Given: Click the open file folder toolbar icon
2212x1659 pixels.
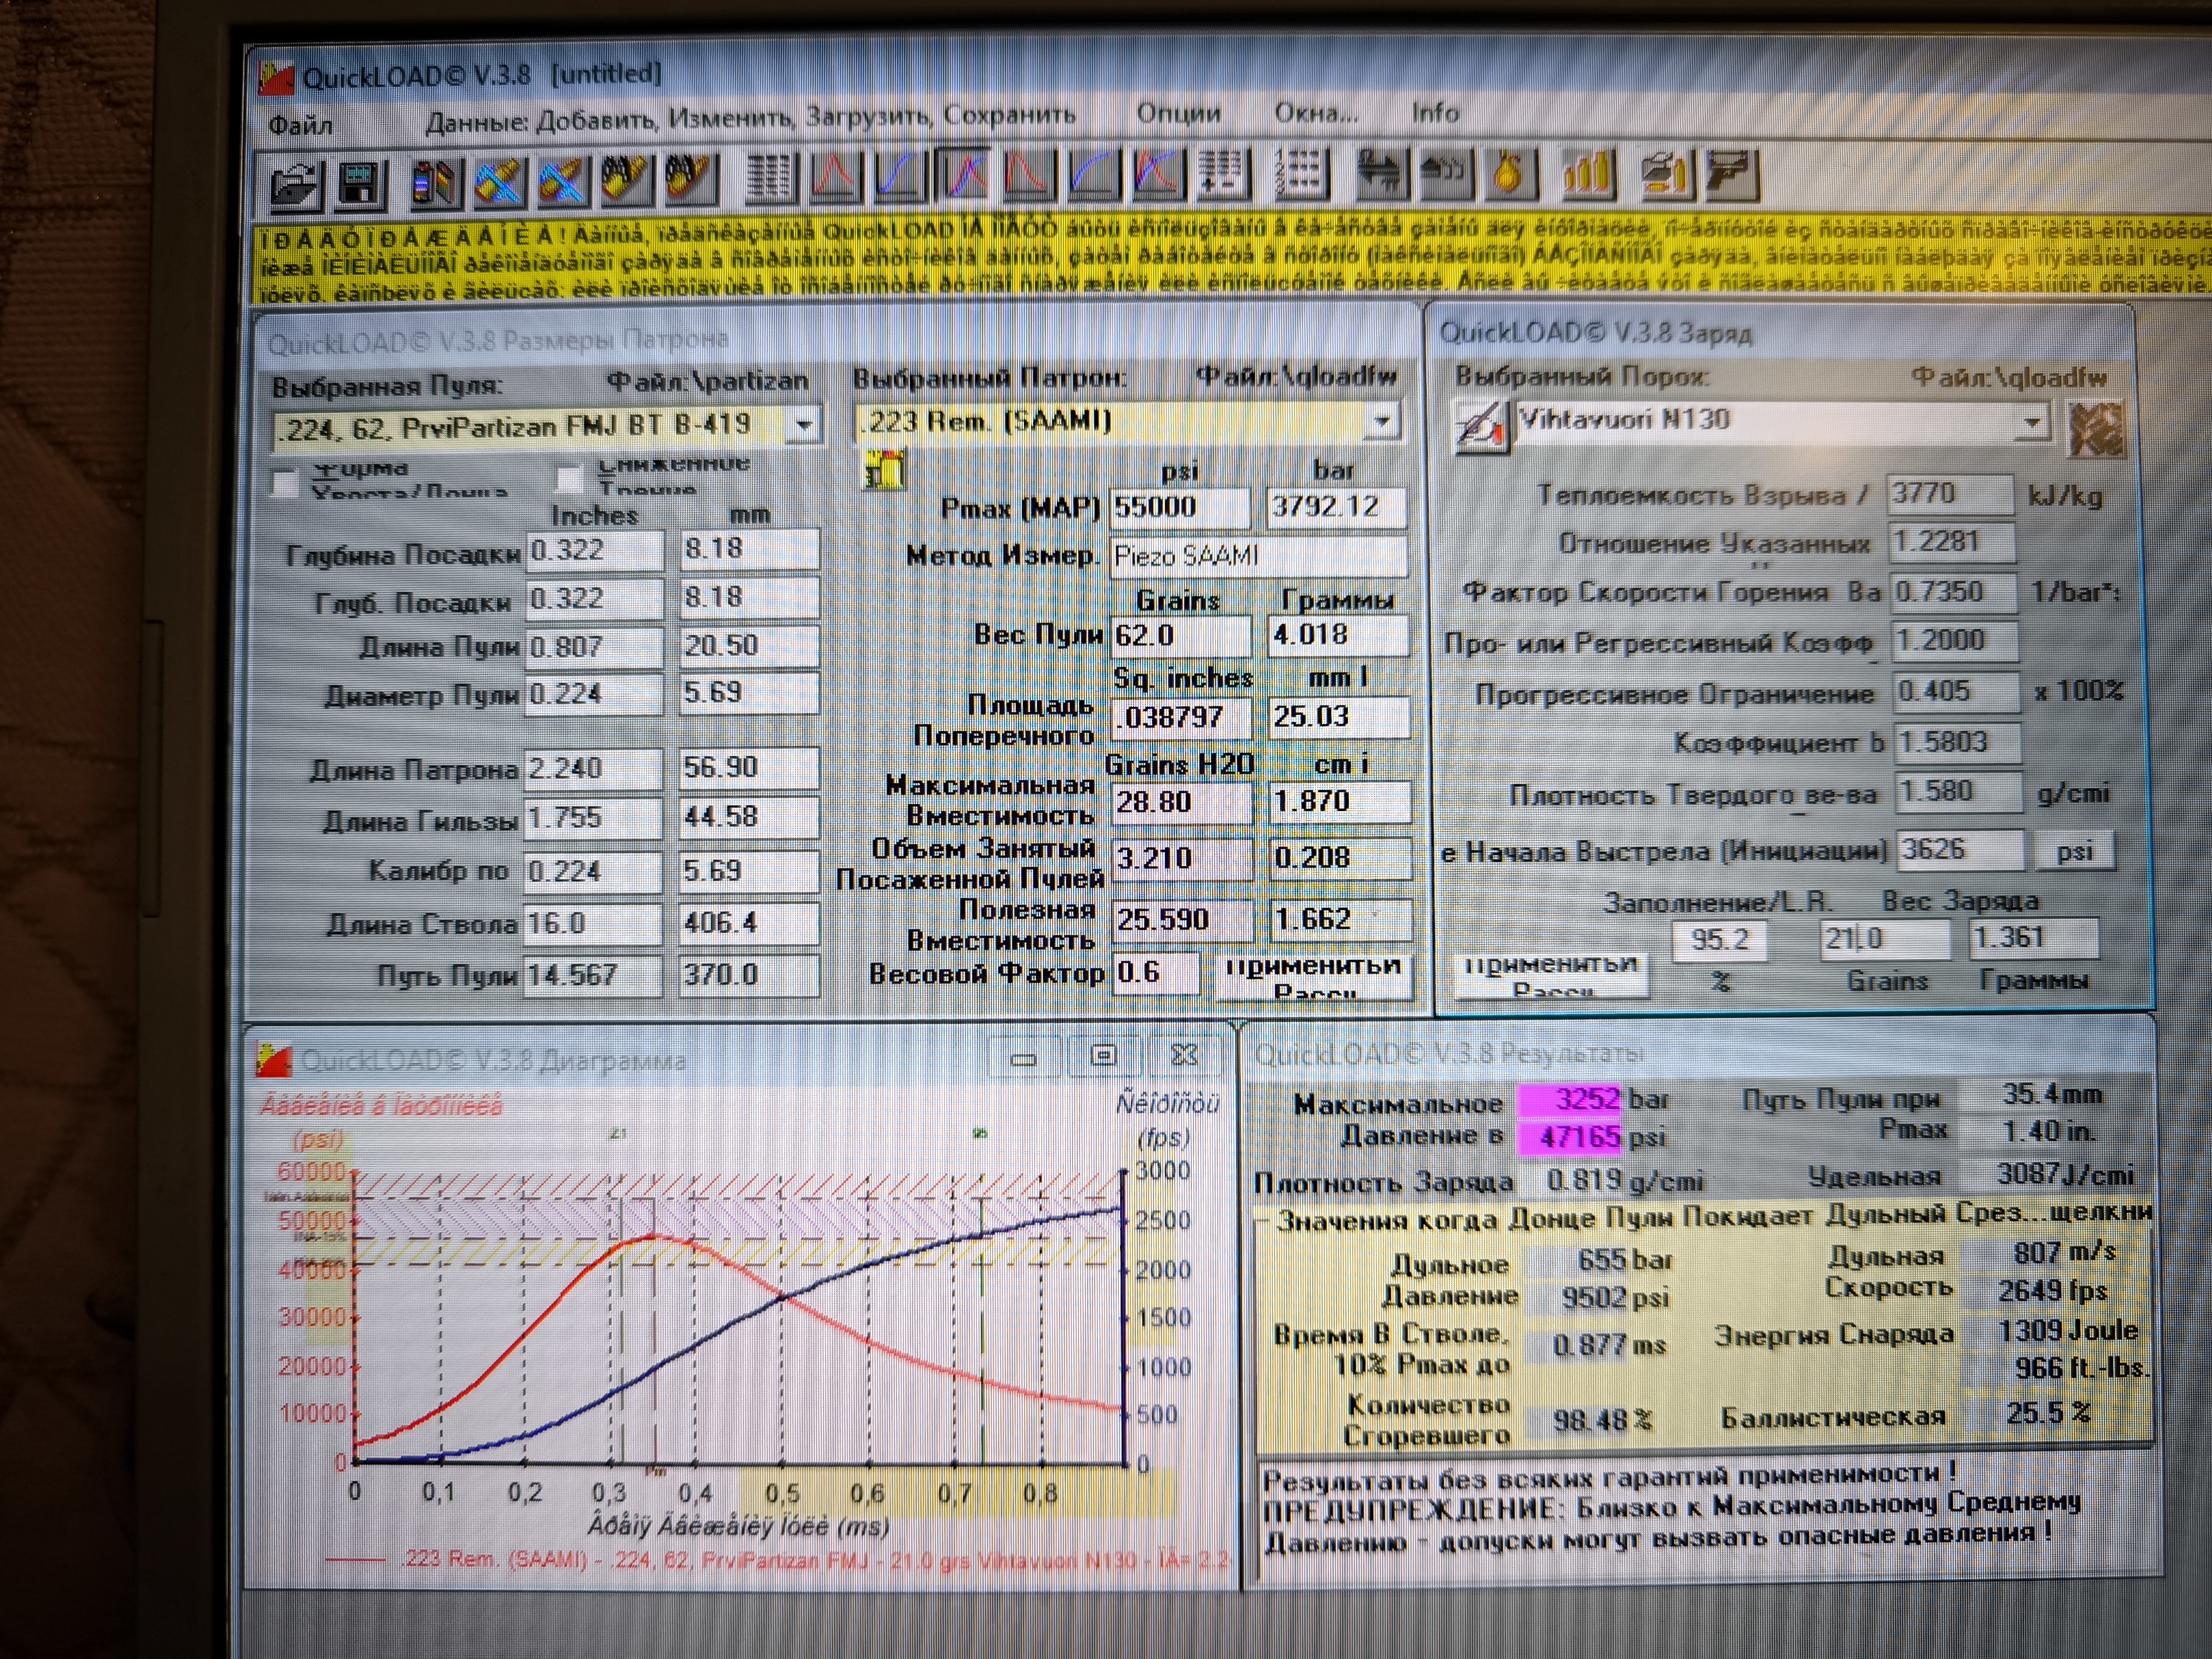Looking at the screenshot, I should pos(294,184).
